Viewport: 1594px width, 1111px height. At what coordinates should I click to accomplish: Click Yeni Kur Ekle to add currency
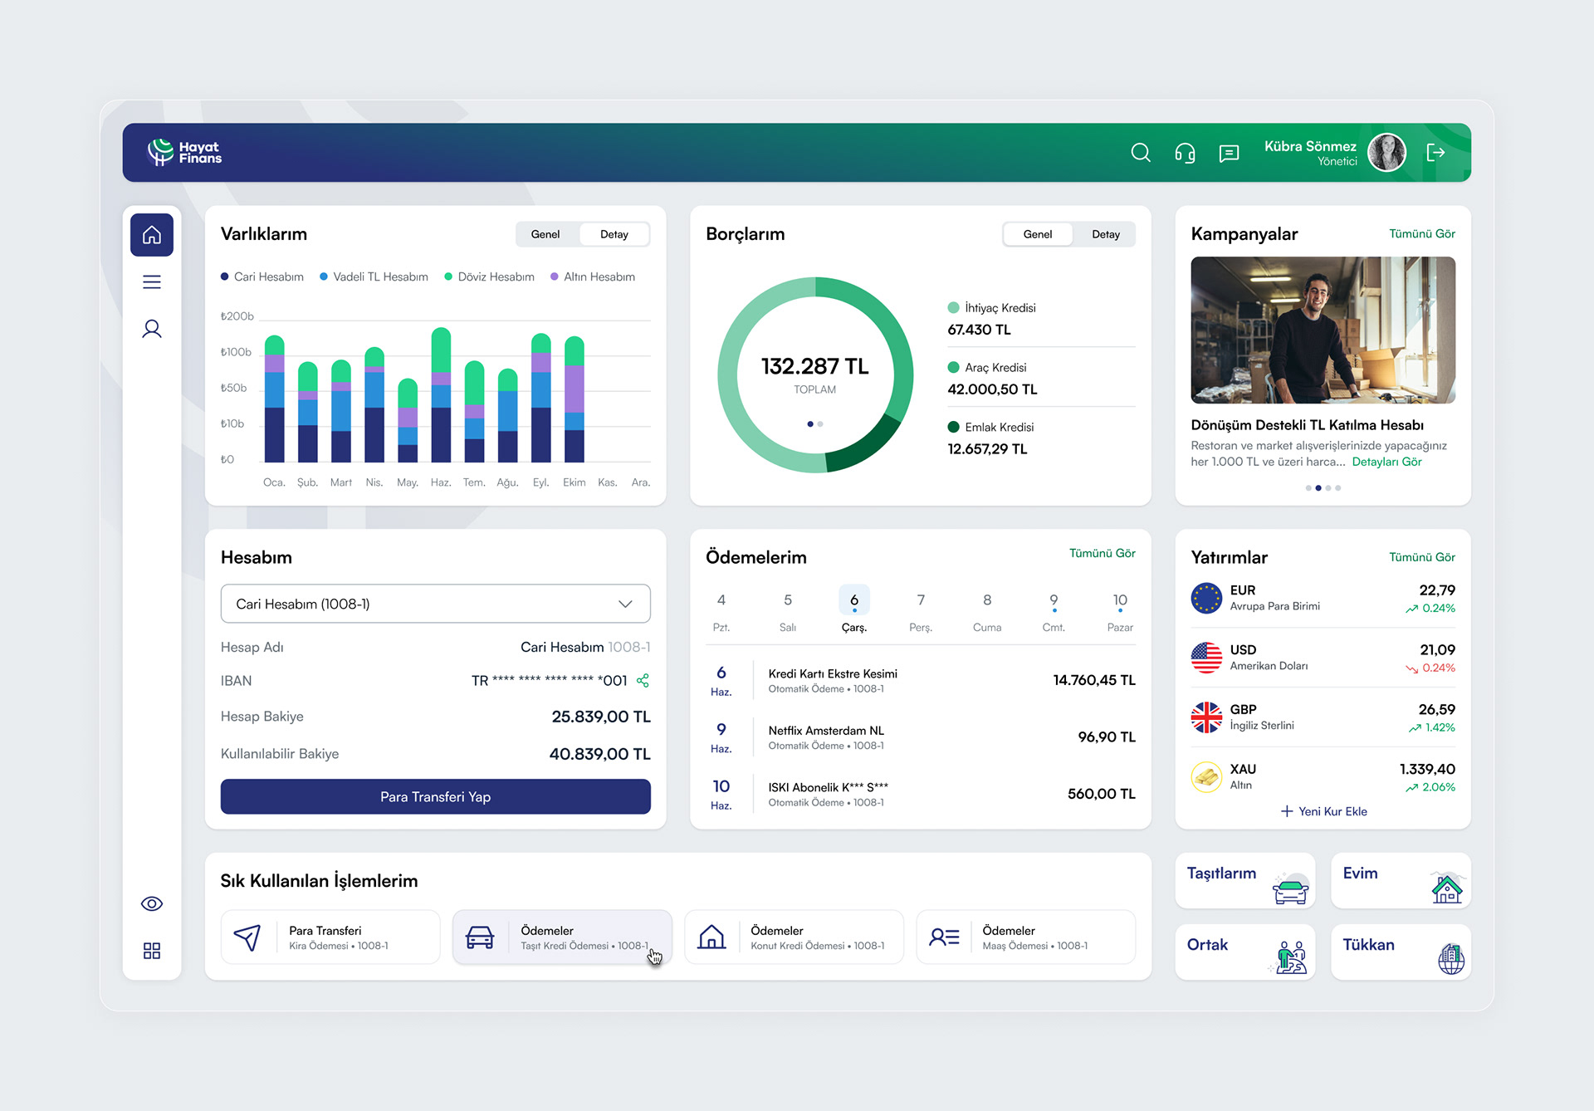(1323, 811)
